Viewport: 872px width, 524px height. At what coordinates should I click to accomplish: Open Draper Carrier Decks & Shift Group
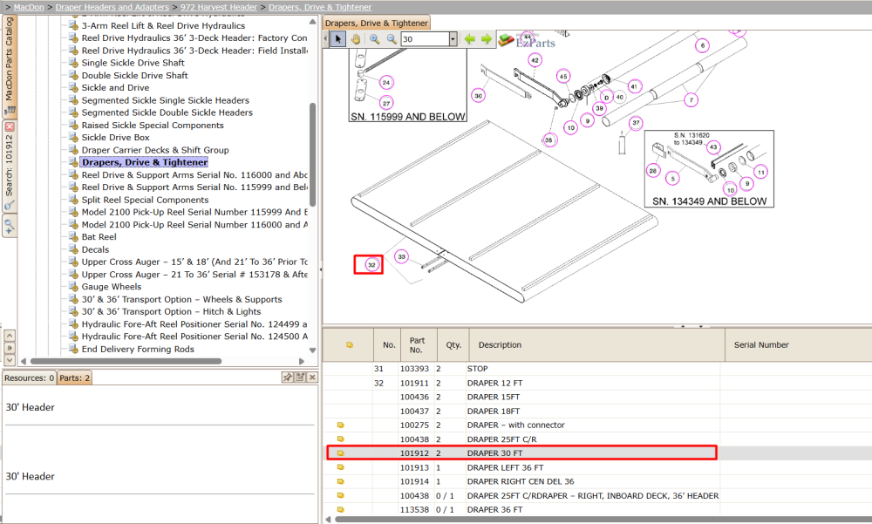point(155,150)
